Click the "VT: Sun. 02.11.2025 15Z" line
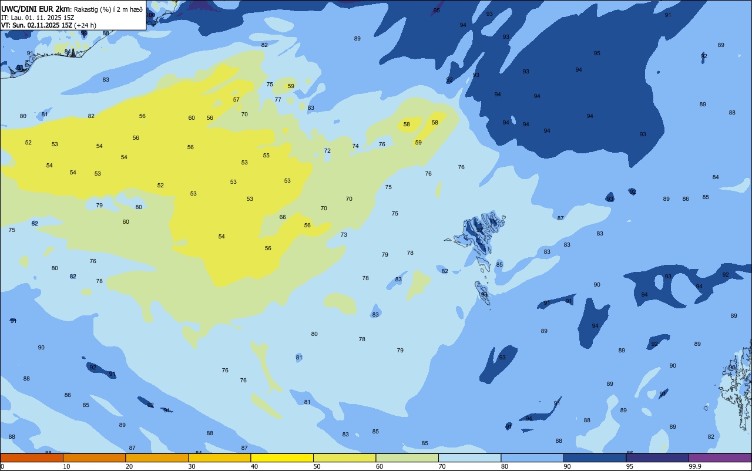 click(35, 25)
